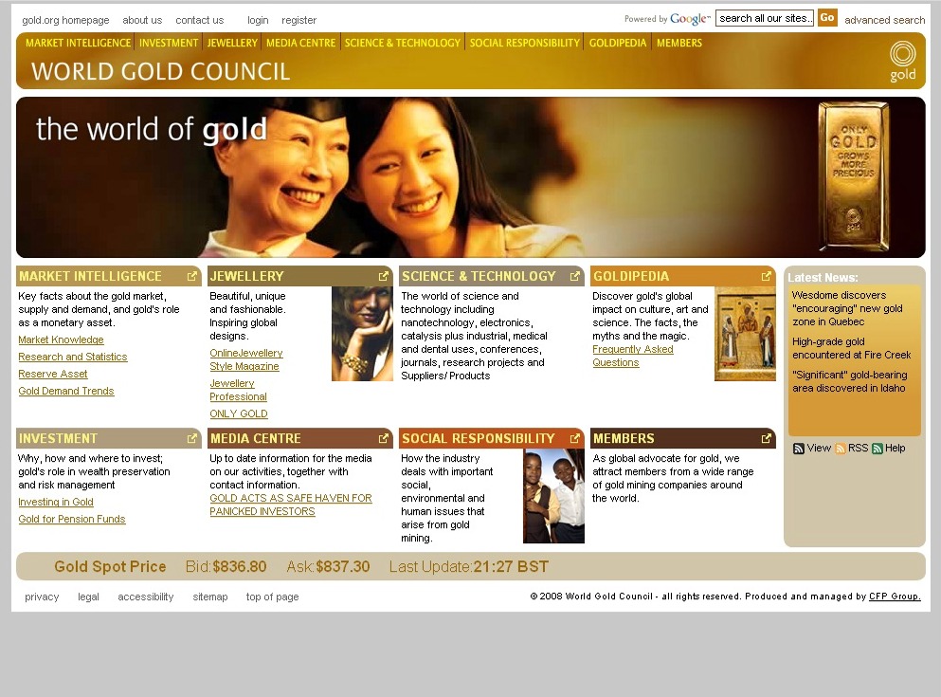Follow the Frequently Asked Questions link

click(632, 357)
